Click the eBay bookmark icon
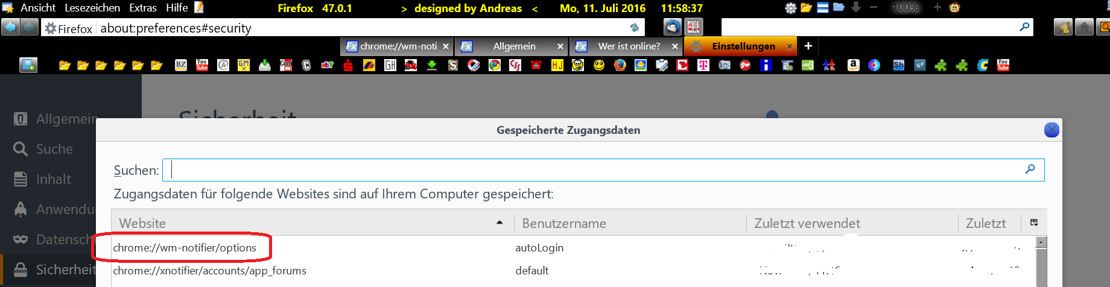Screen dimensions: 1110x287 coord(327,65)
